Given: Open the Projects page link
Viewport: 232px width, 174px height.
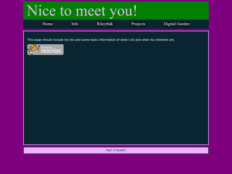Looking at the screenshot, I should (138, 24).
